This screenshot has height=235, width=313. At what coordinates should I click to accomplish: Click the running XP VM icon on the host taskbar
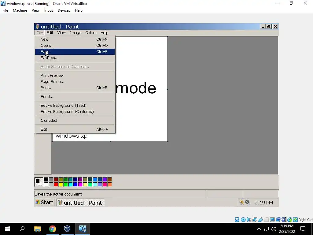(x=83, y=229)
